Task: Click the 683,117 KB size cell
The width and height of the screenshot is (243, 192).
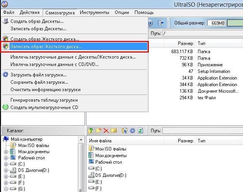Action: 182,52
